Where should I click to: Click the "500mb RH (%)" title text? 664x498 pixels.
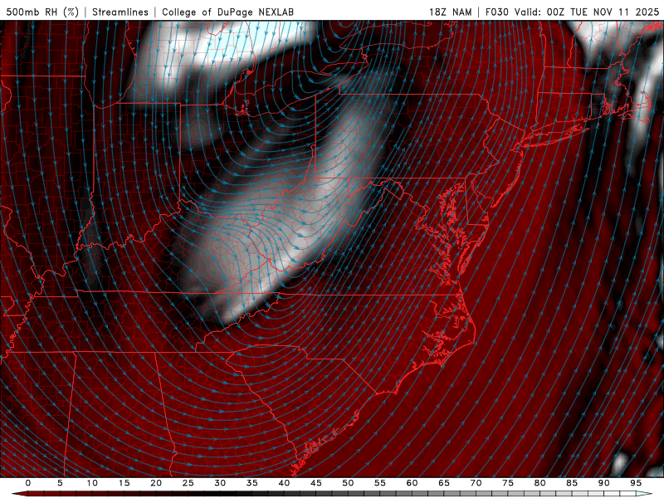pyautogui.click(x=42, y=12)
